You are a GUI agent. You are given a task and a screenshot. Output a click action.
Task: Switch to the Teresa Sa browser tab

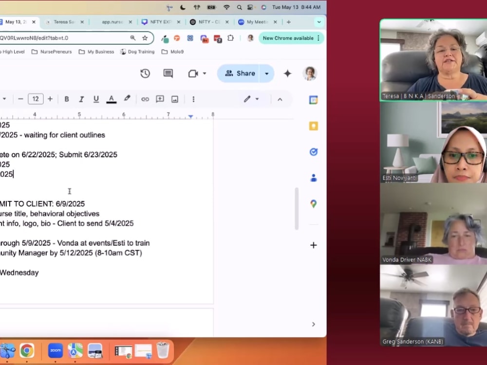click(x=64, y=22)
